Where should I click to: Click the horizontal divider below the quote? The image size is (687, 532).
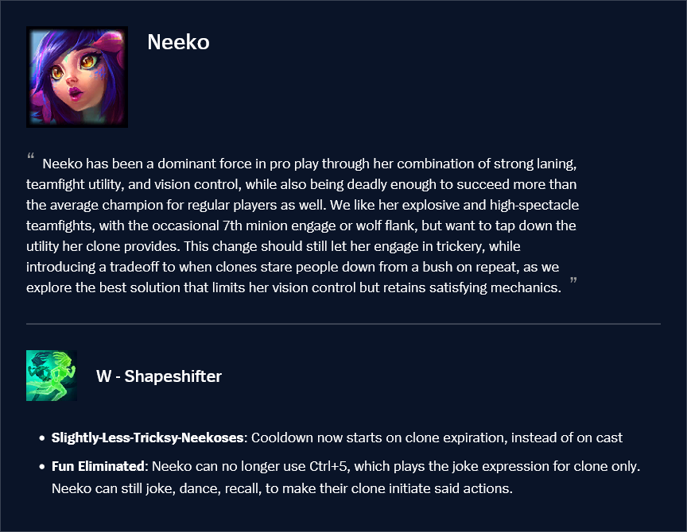coord(343,324)
